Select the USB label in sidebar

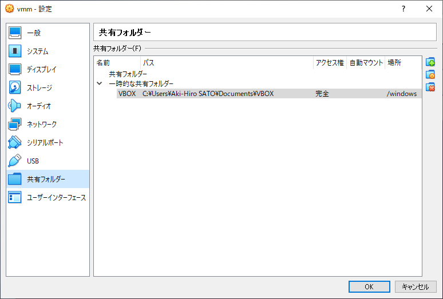point(33,161)
